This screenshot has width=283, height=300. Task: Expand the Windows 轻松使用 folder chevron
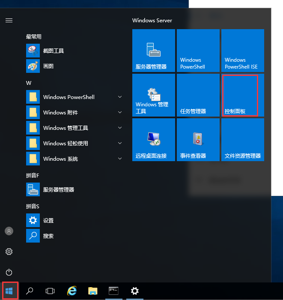[x=120, y=143]
